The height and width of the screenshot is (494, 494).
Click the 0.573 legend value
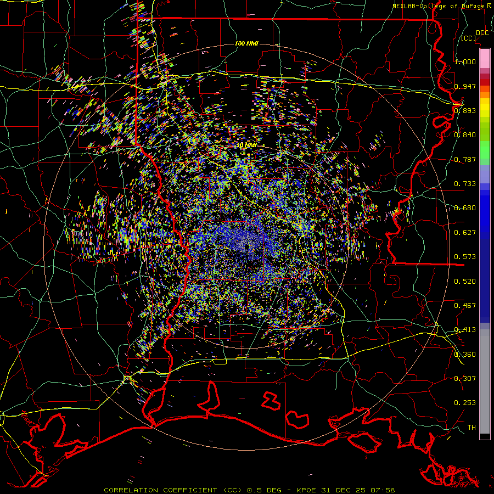pyautogui.click(x=465, y=257)
